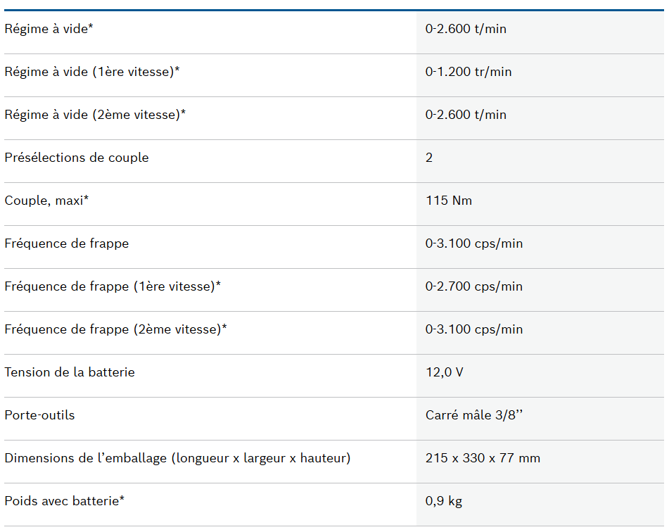Image resolution: width=669 pixels, height=532 pixels.
Task: Select the '12,0 V' voltage value
Action: (445, 372)
